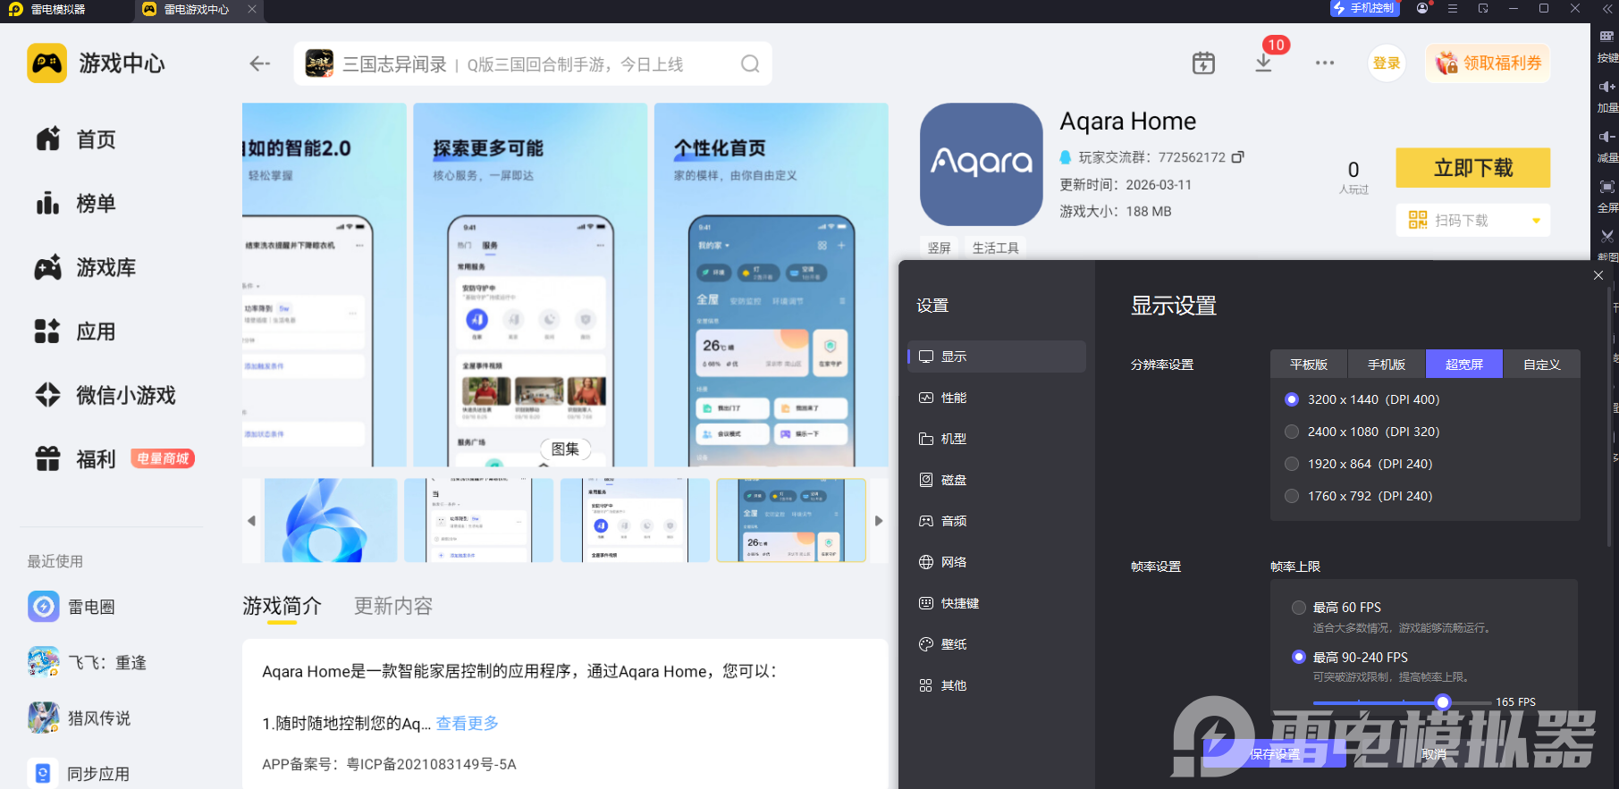Image resolution: width=1619 pixels, height=789 pixels.
Task: Open the hamburger menu in title bar
Action: 1453,8
